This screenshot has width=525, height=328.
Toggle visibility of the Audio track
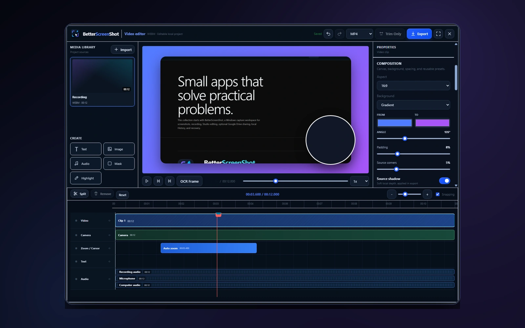tap(76, 279)
